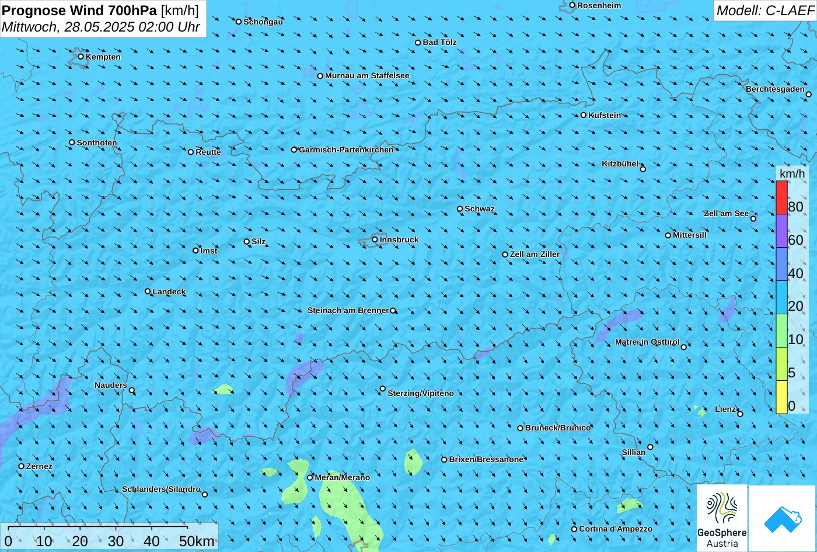The image size is (817, 552).
Task: Pick the Lienz location marker circle
Action: (740, 414)
